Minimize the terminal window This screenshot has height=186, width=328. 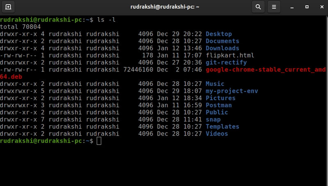point(292,7)
